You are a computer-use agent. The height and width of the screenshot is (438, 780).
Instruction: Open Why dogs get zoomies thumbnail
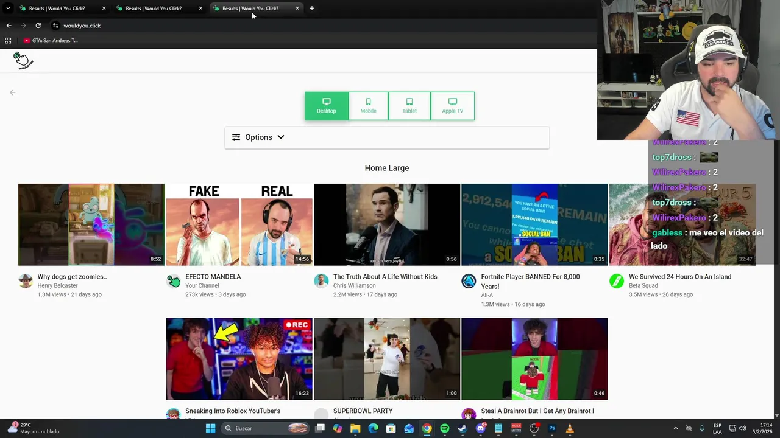click(x=91, y=224)
